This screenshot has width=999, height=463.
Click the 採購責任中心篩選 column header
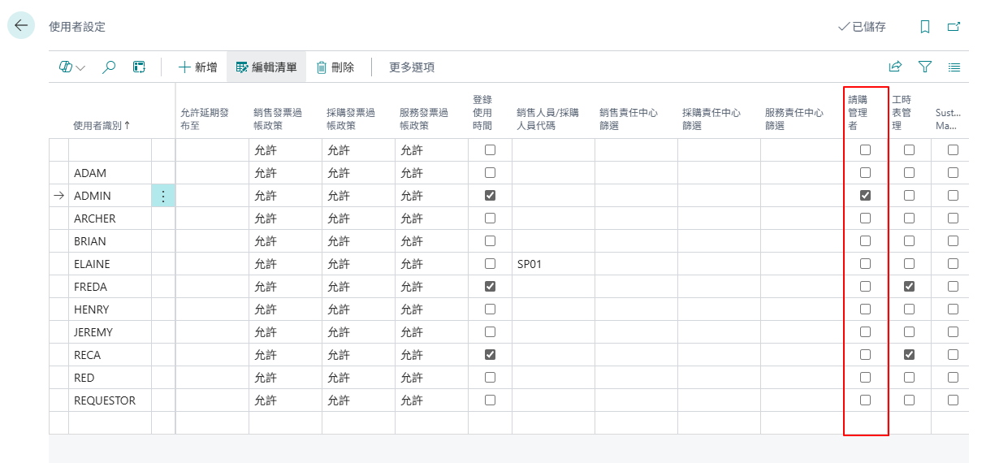tap(711, 119)
